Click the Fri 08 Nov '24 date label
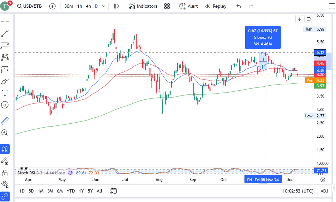 tap(267, 180)
